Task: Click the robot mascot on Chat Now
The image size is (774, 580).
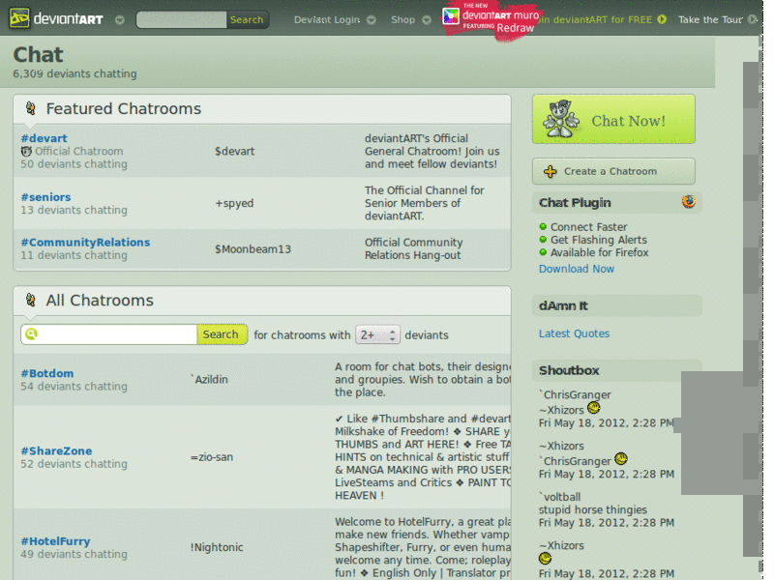Action: [x=560, y=118]
